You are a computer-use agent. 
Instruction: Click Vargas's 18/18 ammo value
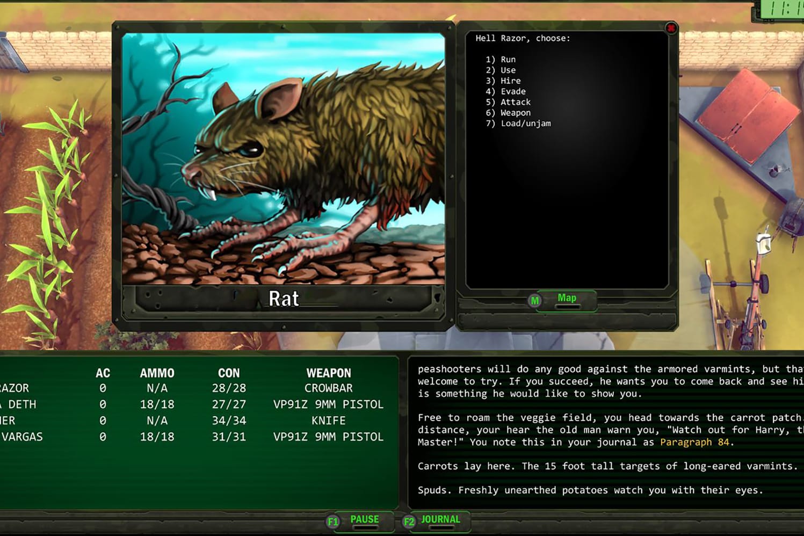click(x=157, y=437)
